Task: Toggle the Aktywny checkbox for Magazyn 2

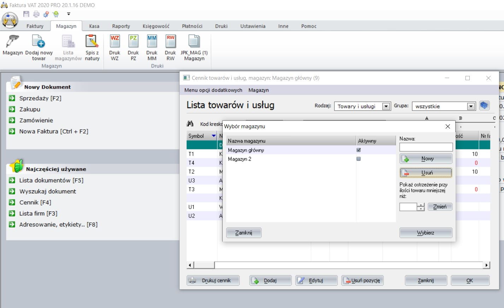Action: point(359,159)
